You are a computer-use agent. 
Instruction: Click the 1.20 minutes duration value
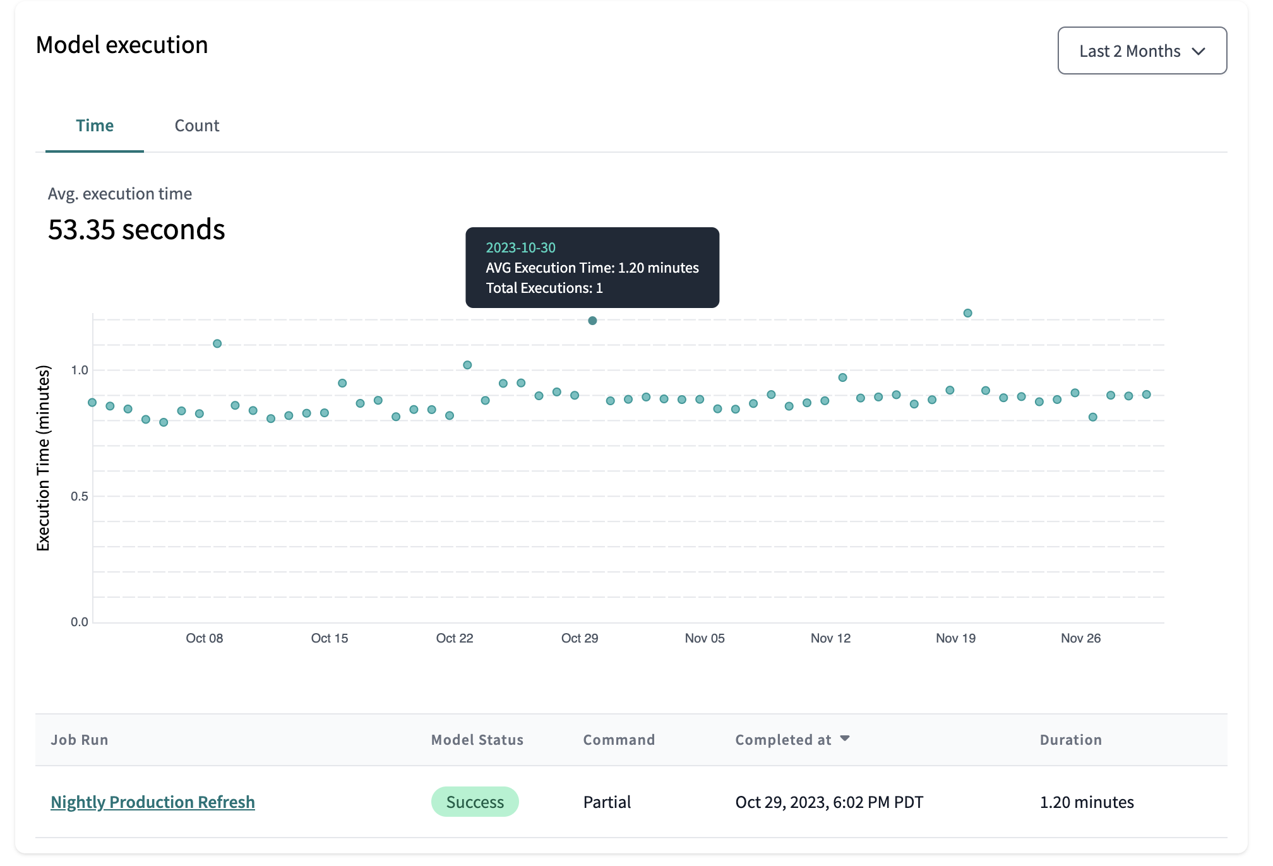coord(1087,801)
